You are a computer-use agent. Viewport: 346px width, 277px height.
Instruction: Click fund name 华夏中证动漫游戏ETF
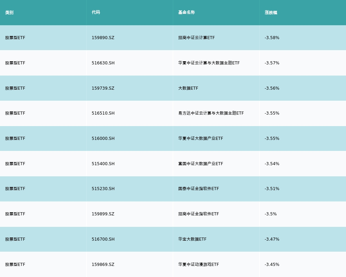point(199,265)
